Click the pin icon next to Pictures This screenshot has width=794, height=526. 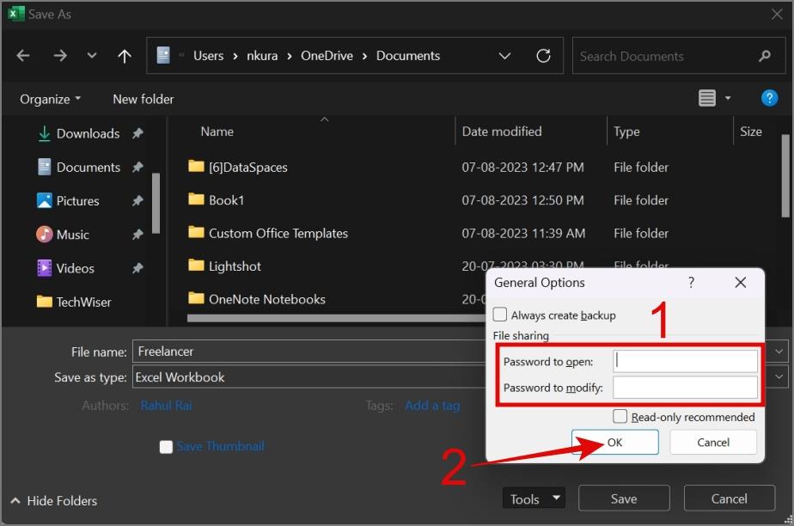(137, 201)
